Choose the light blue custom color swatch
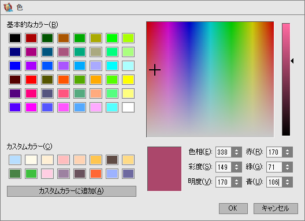Screen dimensions: 305x221 coord(15,160)
